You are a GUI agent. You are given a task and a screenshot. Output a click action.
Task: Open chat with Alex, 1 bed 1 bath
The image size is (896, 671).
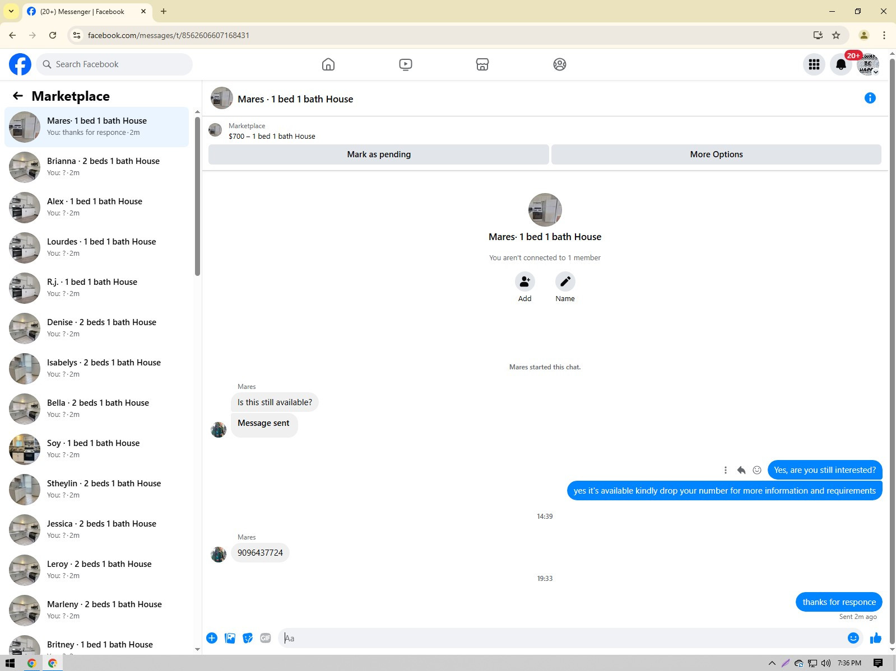[x=97, y=208]
